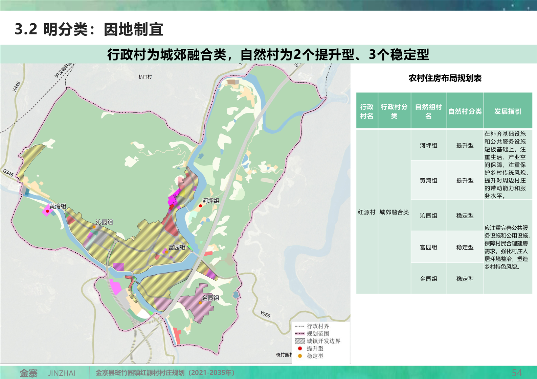This screenshot has height=379, width=537.
Task: Click the orange 稳定型 dot in legend
Action: (300, 356)
